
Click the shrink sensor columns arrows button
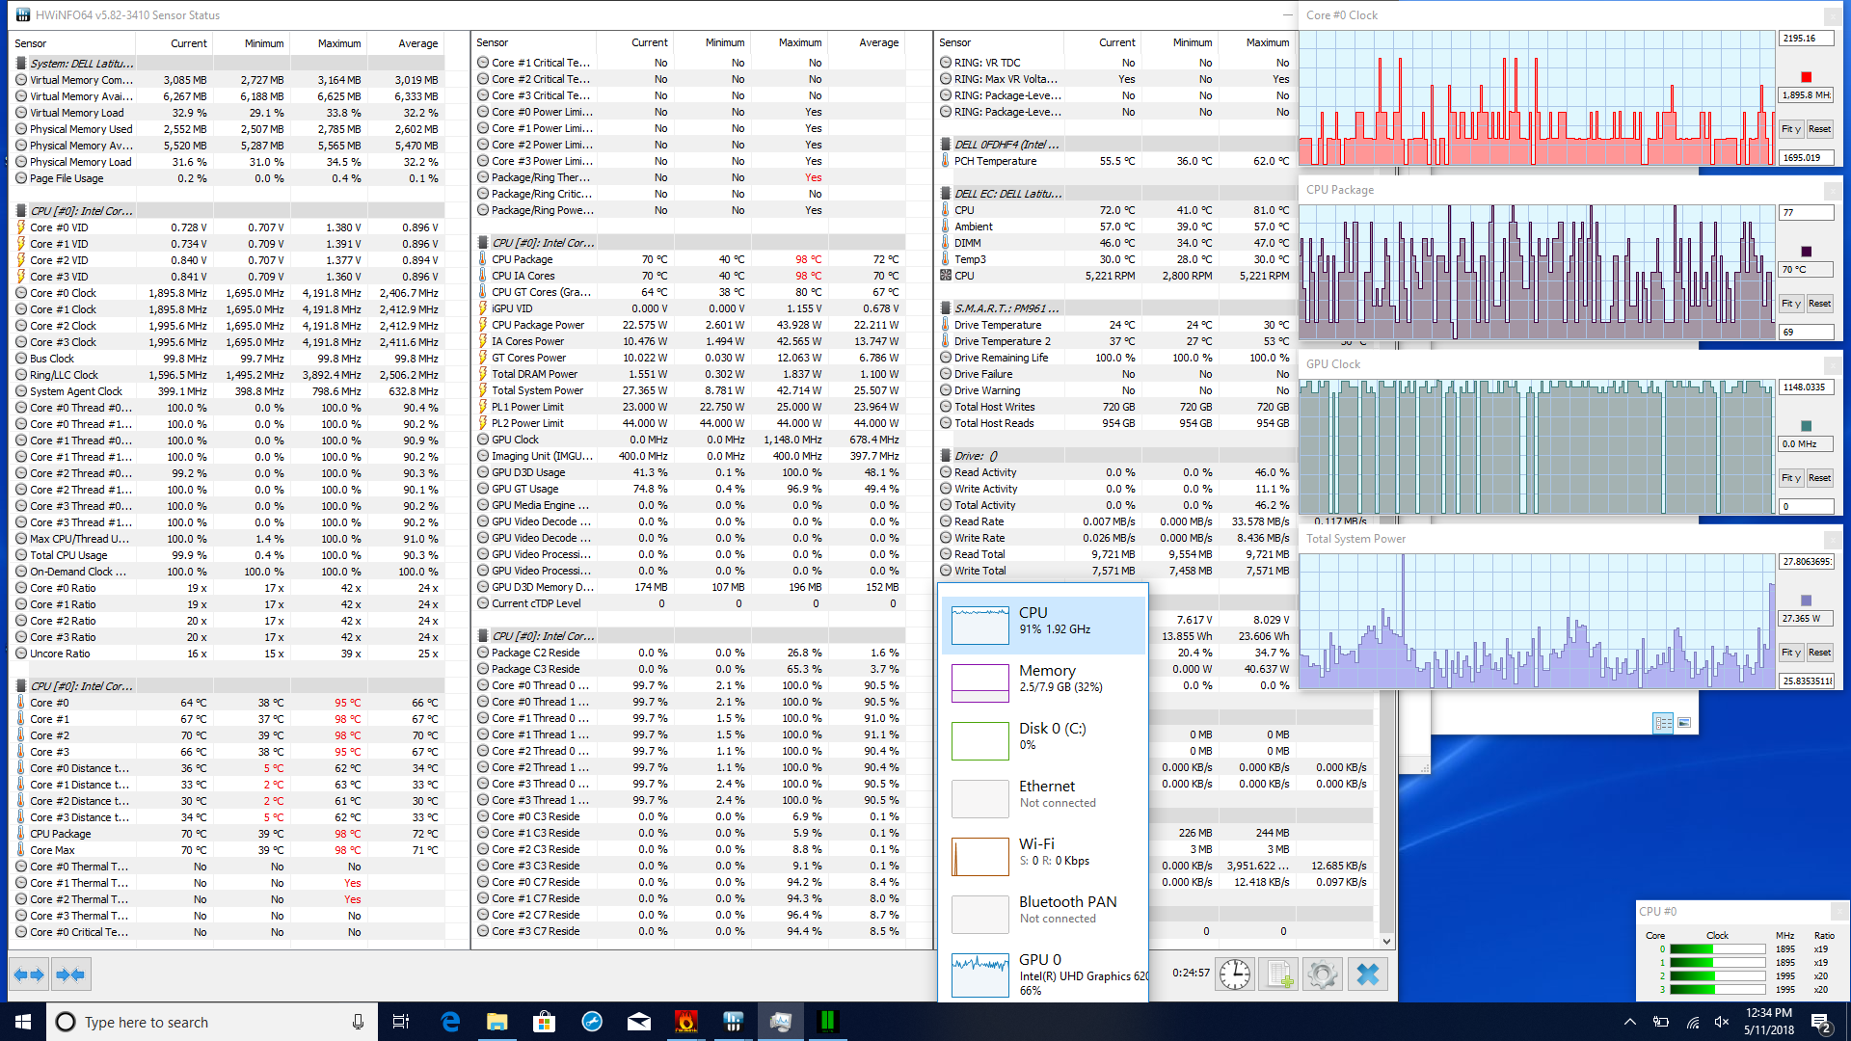(70, 974)
